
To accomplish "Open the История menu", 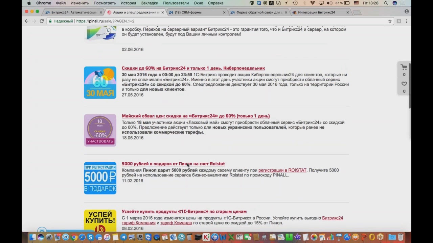I will click(x=128, y=3).
